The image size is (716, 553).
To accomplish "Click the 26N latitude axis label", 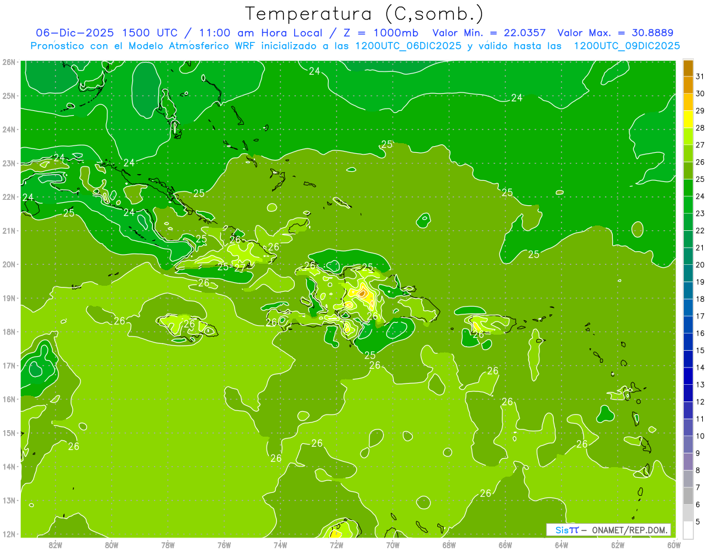I will (8, 62).
